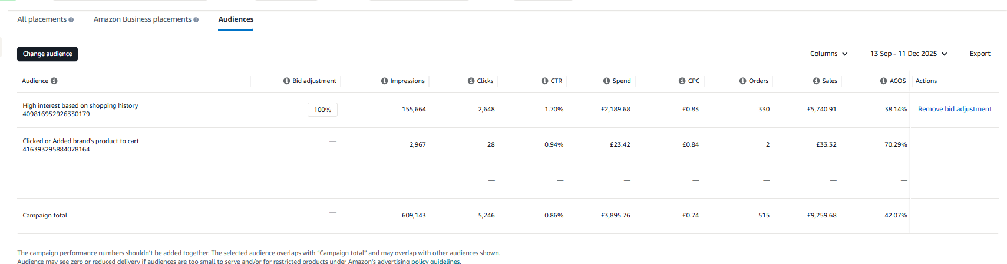Click the Export button

[x=980, y=54]
